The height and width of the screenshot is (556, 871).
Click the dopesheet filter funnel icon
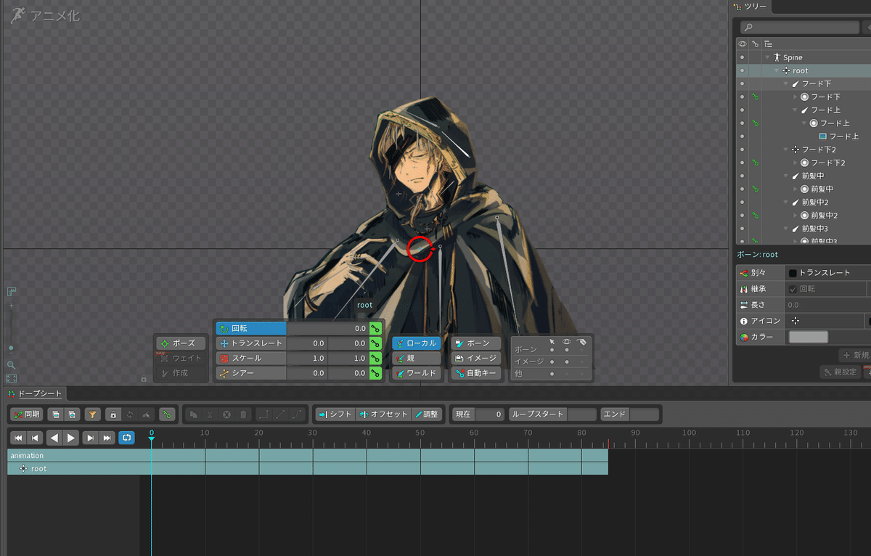[x=92, y=414]
